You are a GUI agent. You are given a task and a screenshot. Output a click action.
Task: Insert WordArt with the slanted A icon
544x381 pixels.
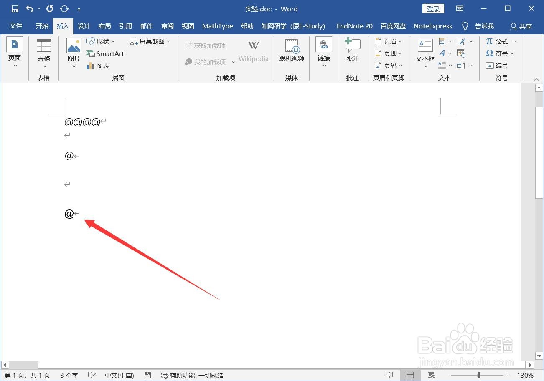coord(445,53)
